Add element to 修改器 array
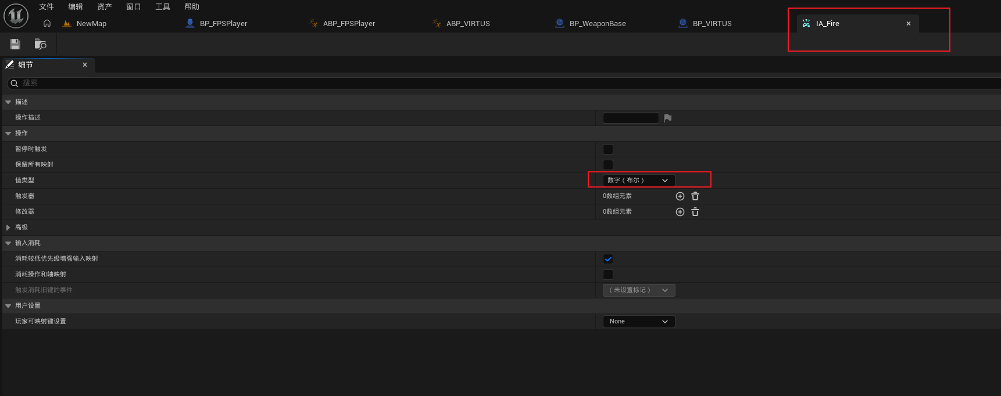Image resolution: width=1001 pixels, height=396 pixels. click(680, 212)
